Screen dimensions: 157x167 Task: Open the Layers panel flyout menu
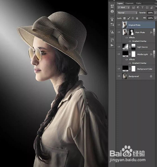tap(155, 3)
